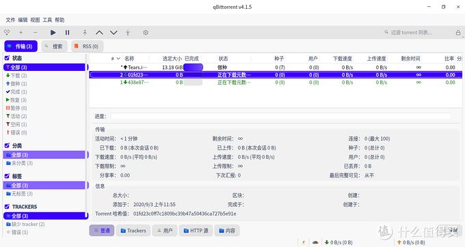This screenshot has width=465, height=247.
Task: Click the add torrent link icon
Action: pos(7,32)
